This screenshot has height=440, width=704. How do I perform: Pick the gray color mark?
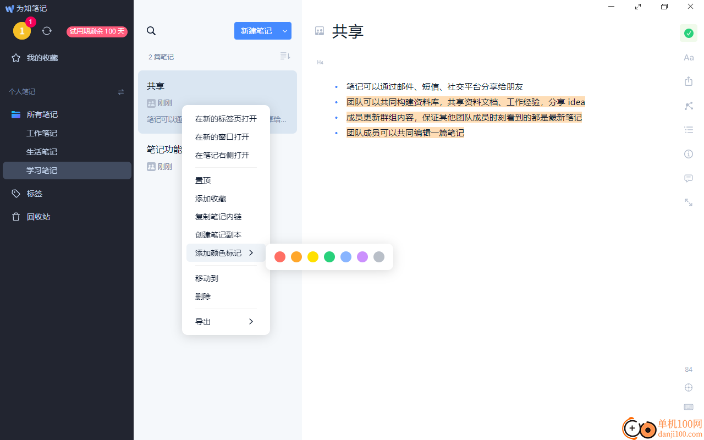(x=379, y=257)
